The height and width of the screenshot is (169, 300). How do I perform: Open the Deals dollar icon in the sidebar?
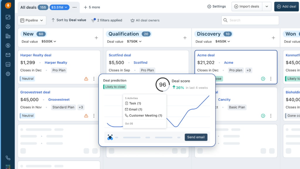[8, 45]
